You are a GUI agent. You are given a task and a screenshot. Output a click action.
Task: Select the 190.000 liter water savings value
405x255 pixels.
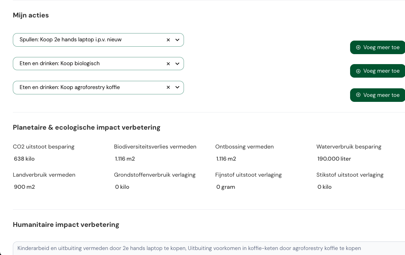pos(334,159)
